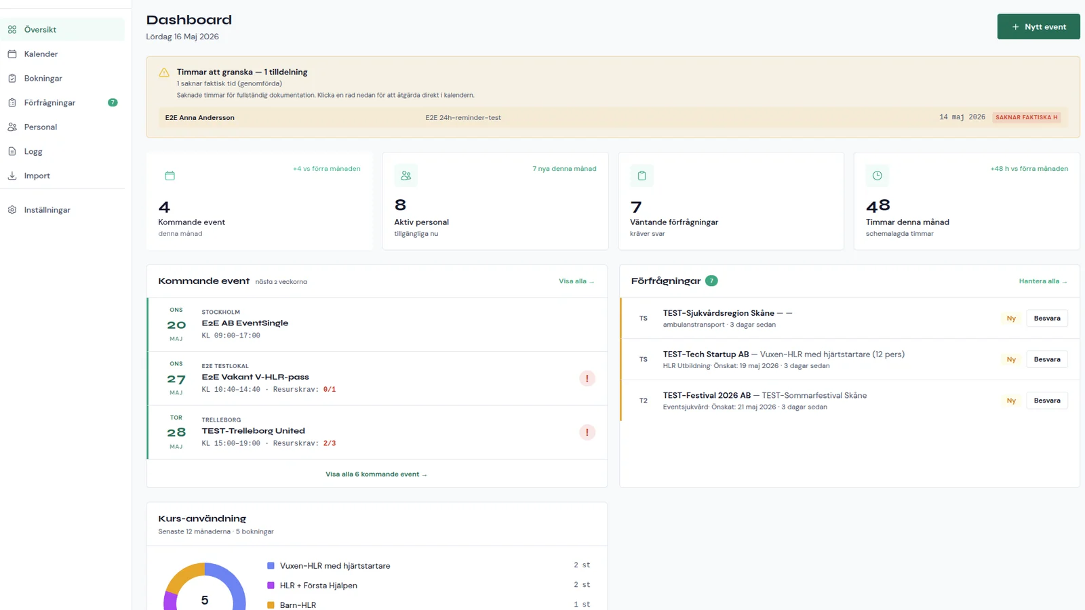Click the Översikt grid icon in sidebar
1085x610 pixels.
[12, 30]
